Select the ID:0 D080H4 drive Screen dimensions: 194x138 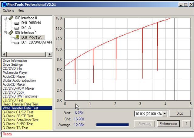tap(31, 23)
